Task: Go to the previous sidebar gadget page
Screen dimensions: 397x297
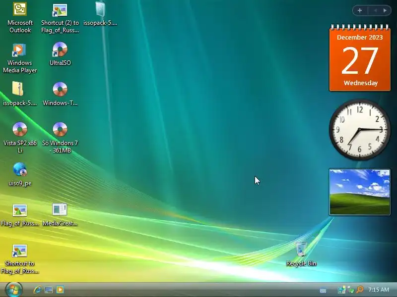Action: pyautogui.click(x=376, y=10)
